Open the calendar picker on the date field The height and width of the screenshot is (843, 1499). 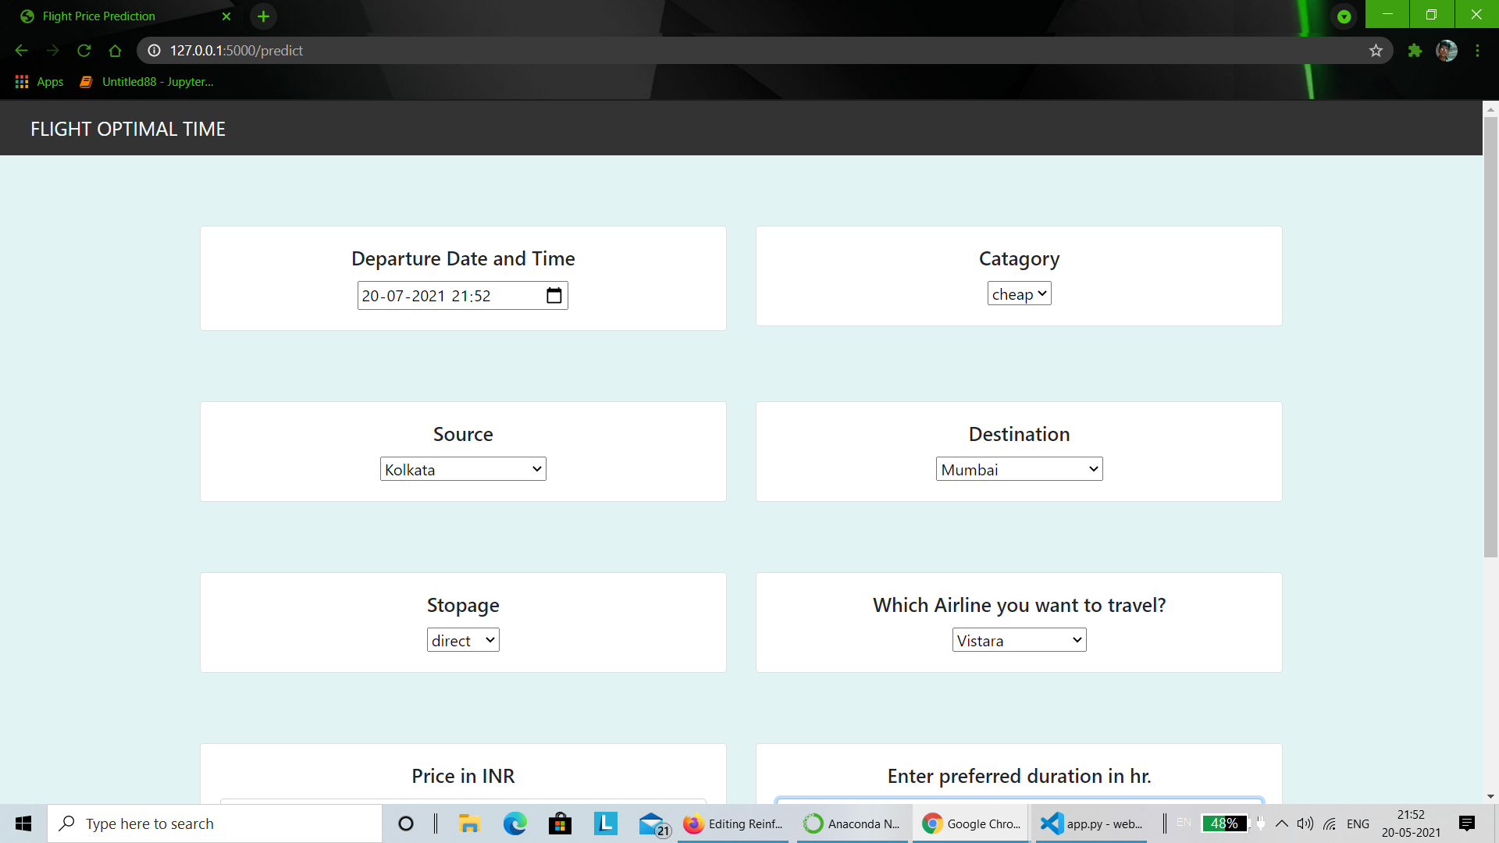click(554, 295)
